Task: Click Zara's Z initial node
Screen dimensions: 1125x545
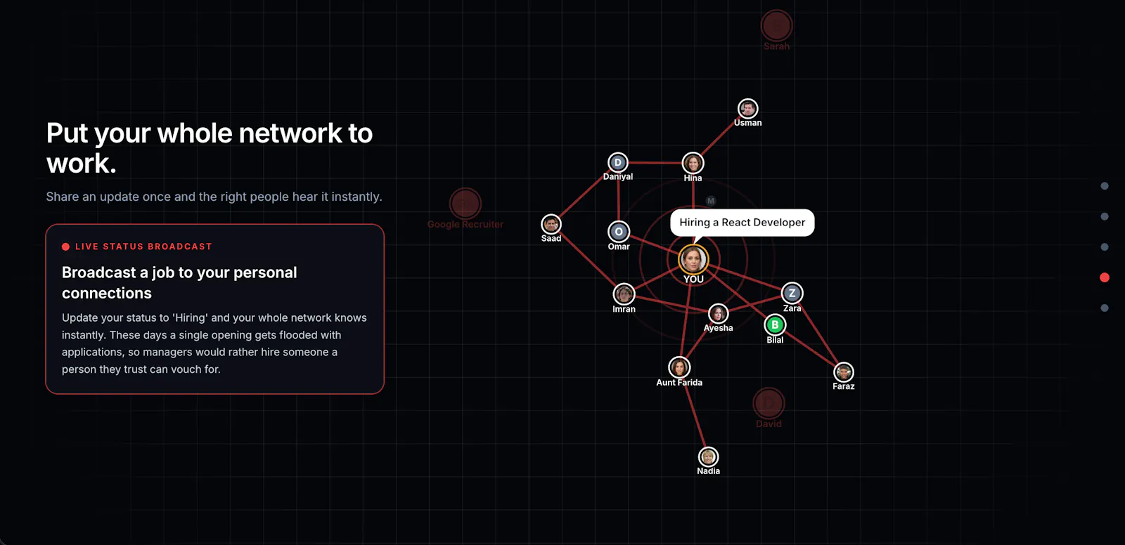Action: 792,293
